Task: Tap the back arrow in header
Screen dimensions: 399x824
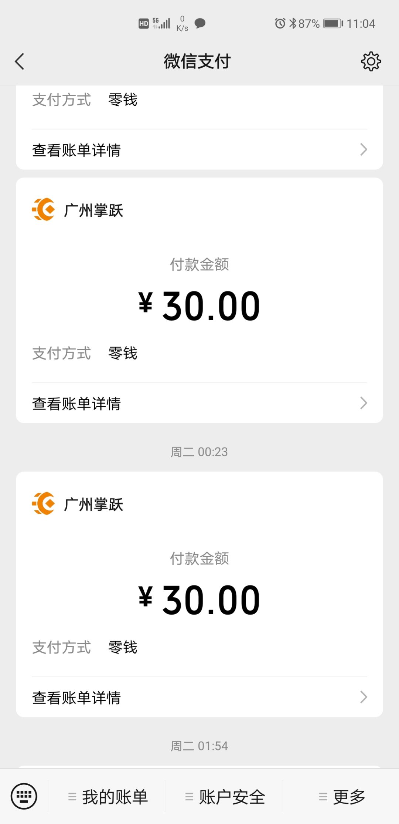Action: pos(20,61)
